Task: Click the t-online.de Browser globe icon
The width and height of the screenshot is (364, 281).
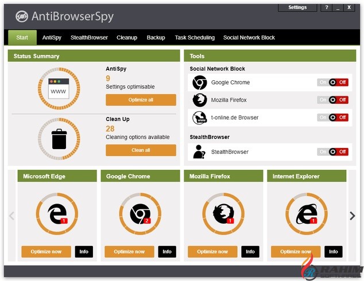Action: click(x=200, y=118)
